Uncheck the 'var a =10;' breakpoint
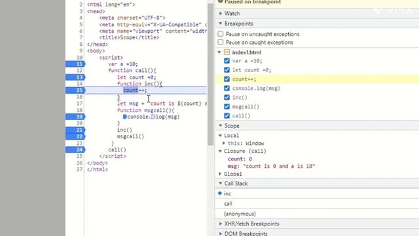 coord(227,61)
